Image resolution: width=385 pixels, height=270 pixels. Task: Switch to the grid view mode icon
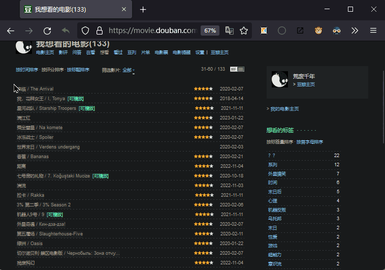[234, 69]
